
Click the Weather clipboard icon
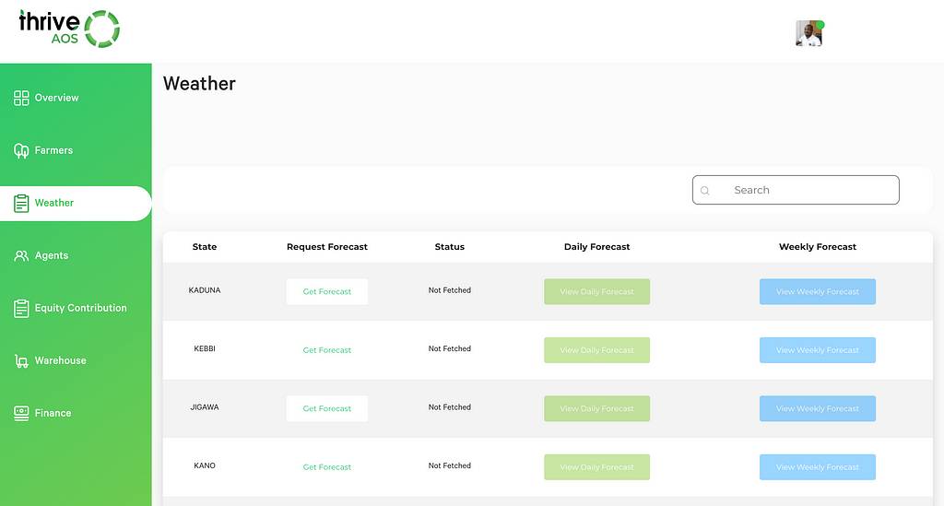[21, 203]
